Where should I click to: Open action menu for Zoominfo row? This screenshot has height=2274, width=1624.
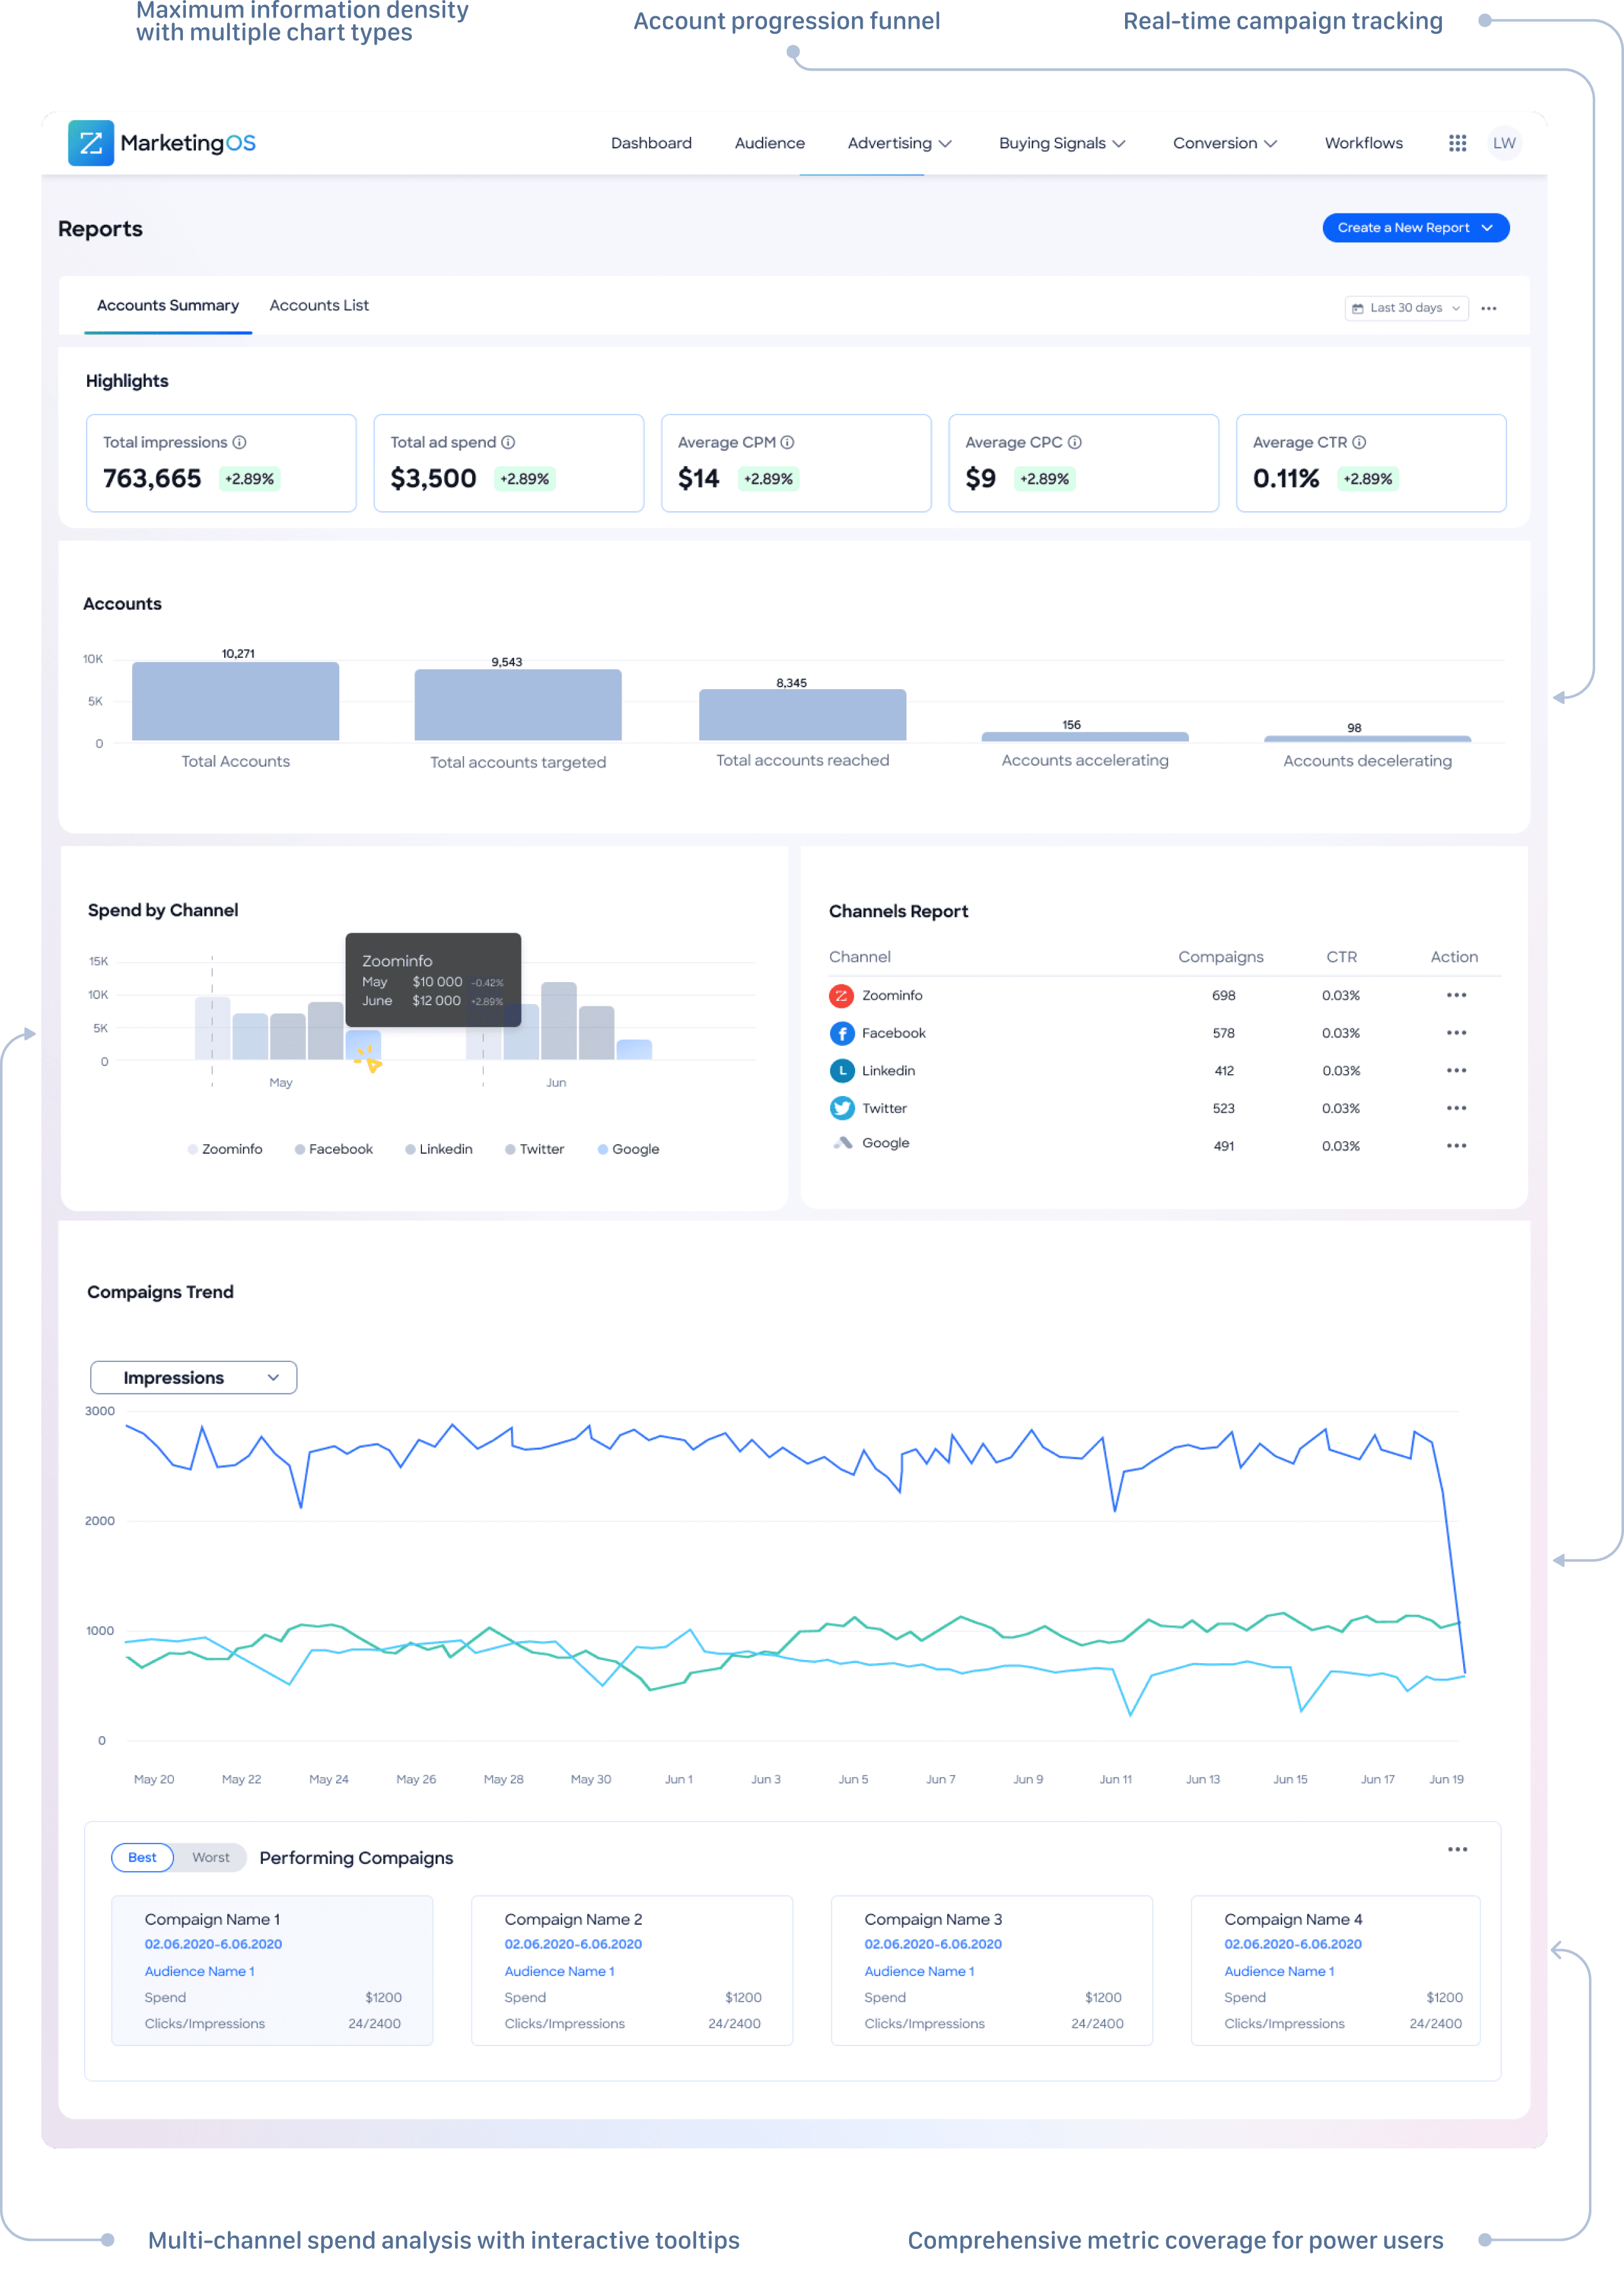[x=1456, y=995]
